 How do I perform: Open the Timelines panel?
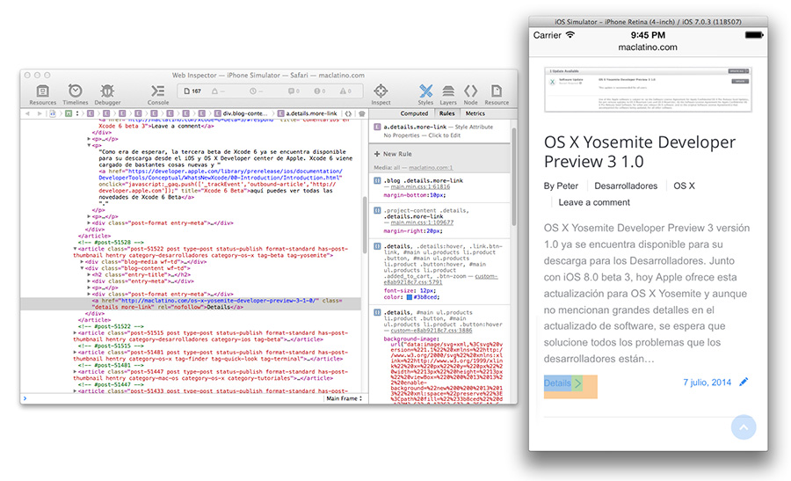pos(76,94)
